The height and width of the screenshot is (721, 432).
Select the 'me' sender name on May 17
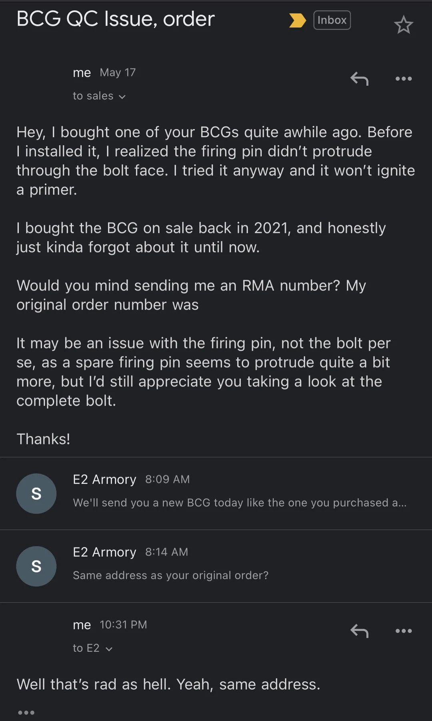(82, 72)
